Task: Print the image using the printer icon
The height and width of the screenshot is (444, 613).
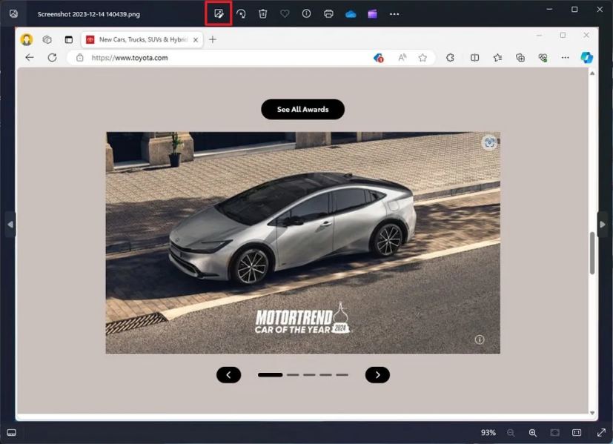Action: (x=328, y=14)
